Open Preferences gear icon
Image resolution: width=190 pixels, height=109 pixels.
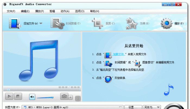coord(167,23)
